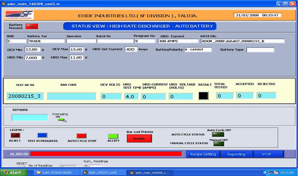298x176 pixels.
Task: Click the TOTAL TESTED counter
Action: pos(225,96)
